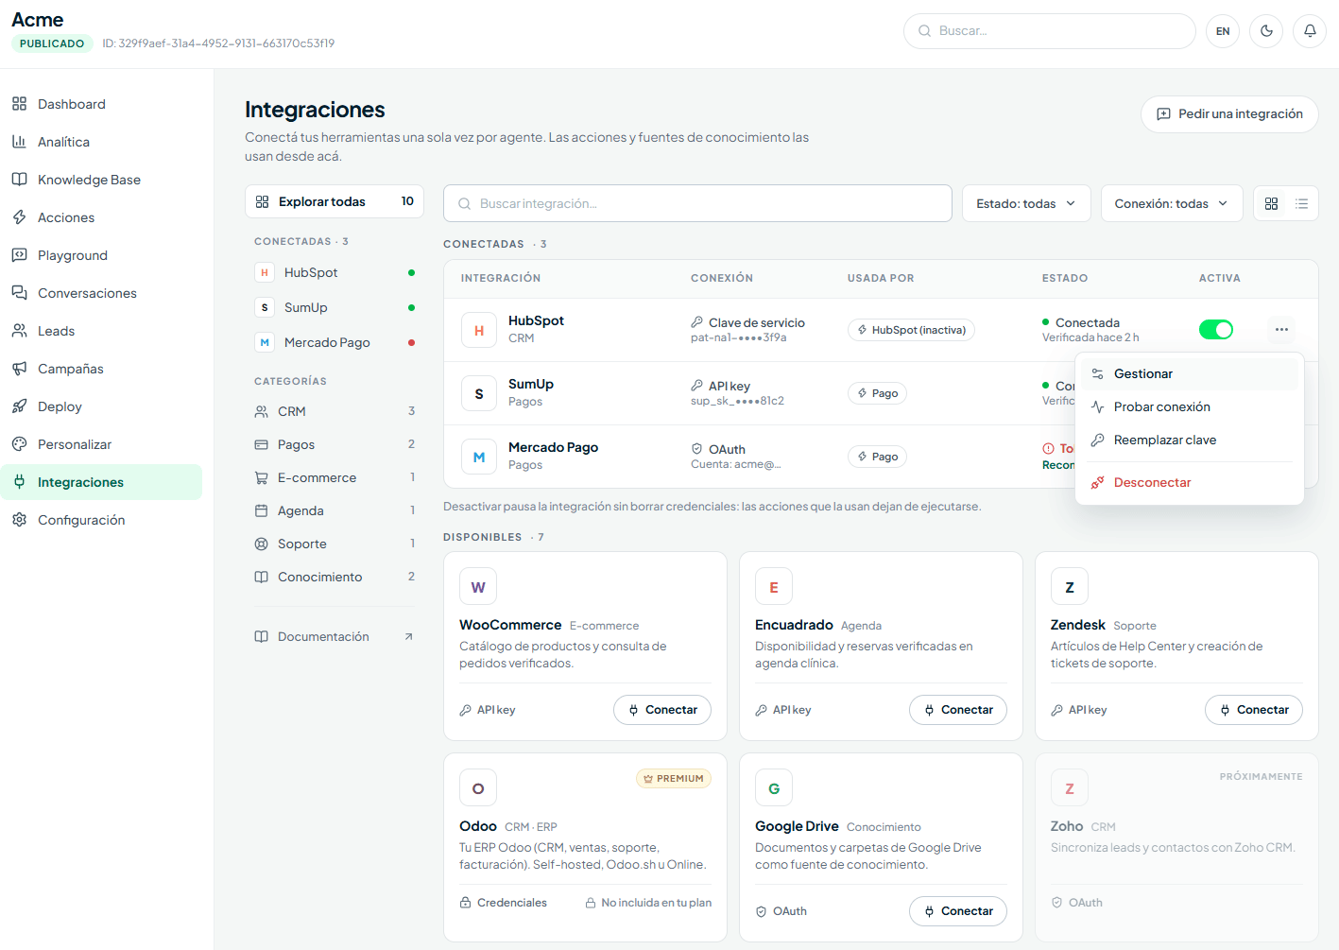Image resolution: width=1339 pixels, height=950 pixels.
Task: Select Gestionar from the context menu
Action: point(1190,374)
